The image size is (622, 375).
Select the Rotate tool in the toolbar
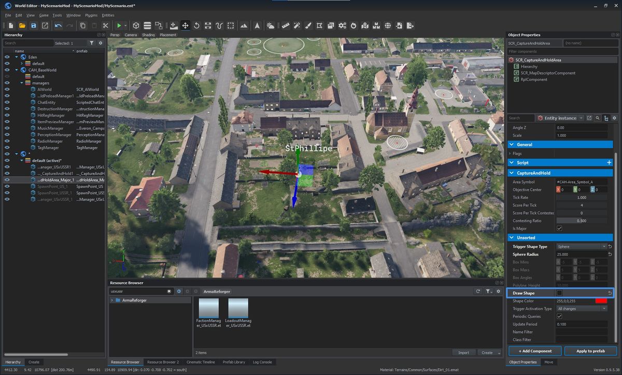tap(196, 25)
